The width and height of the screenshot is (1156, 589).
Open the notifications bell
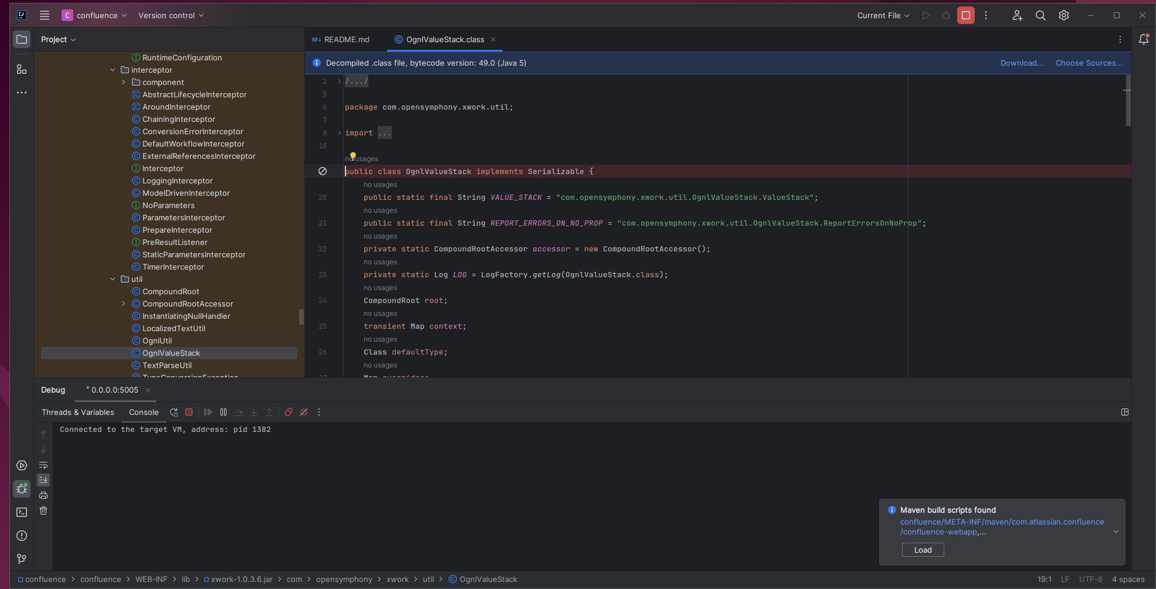(1144, 39)
